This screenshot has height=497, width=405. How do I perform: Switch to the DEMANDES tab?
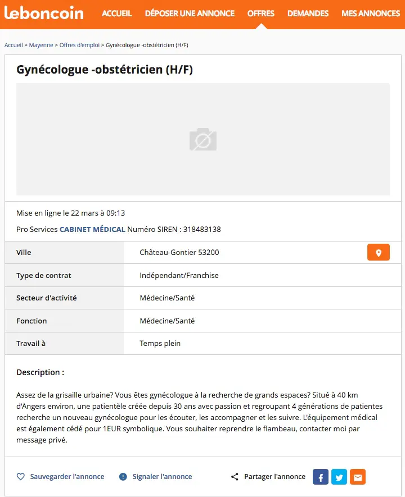(x=308, y=13)
